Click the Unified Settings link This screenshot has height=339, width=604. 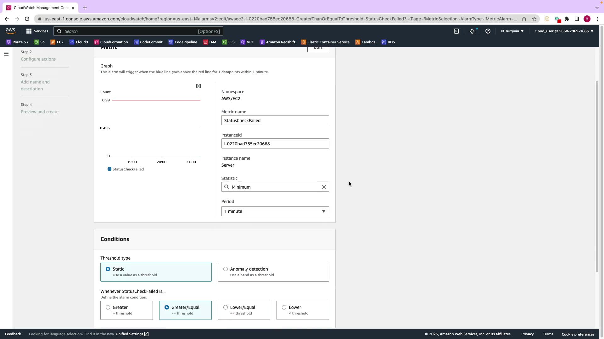click(132, 334)
